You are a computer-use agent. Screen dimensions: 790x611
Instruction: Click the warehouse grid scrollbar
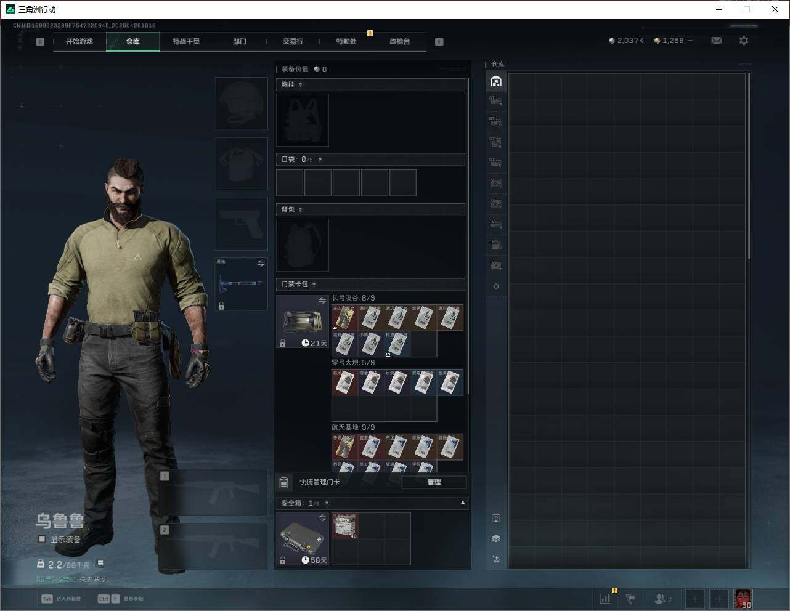point(749,166)
